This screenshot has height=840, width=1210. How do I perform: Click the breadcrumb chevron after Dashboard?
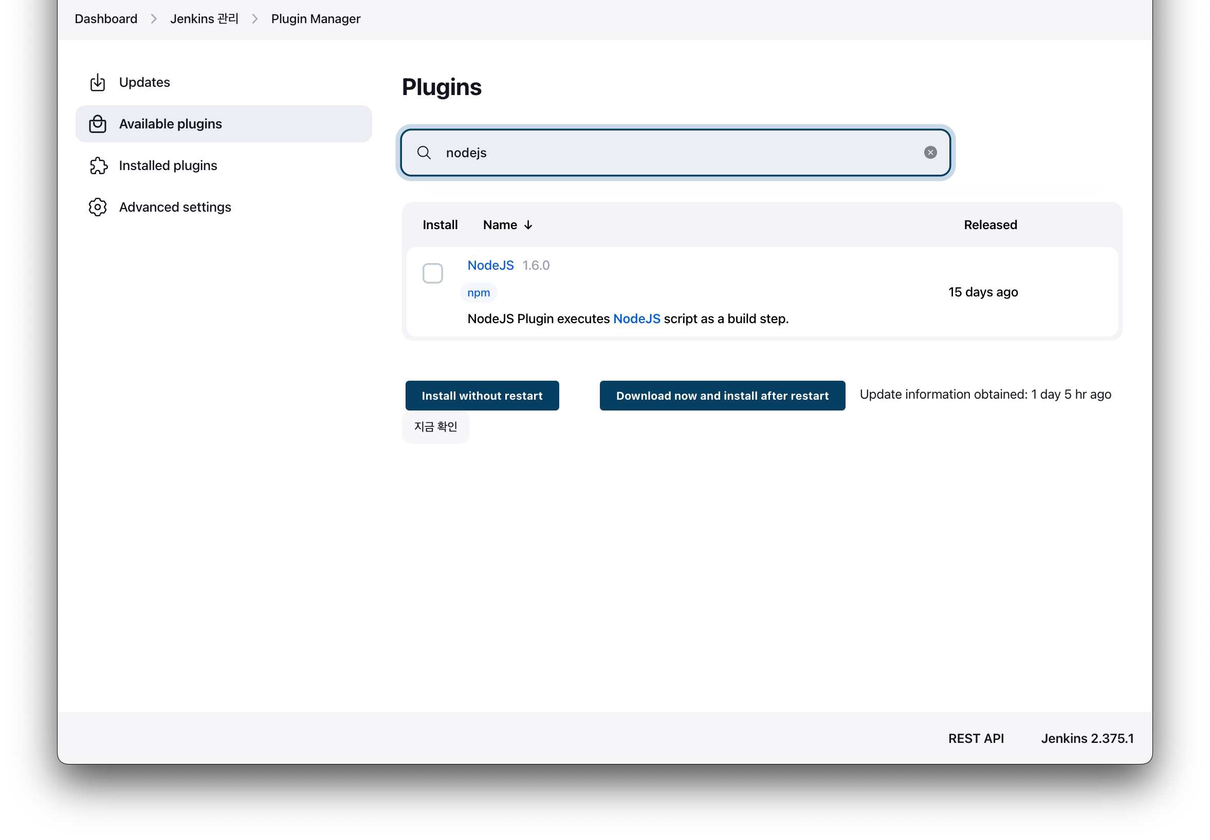click(154, 19)
